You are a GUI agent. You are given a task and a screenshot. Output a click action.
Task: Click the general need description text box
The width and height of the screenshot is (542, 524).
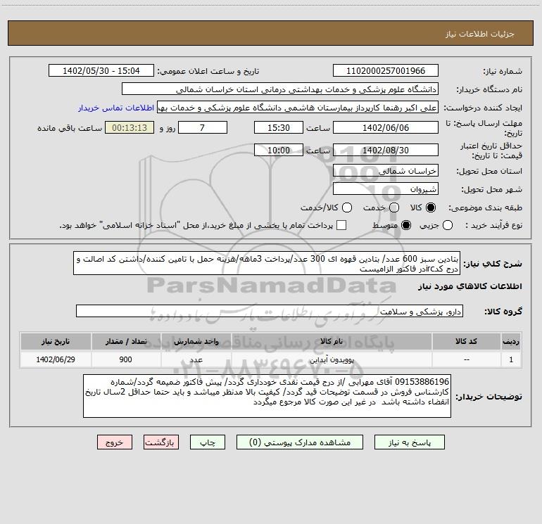(267, 264)
